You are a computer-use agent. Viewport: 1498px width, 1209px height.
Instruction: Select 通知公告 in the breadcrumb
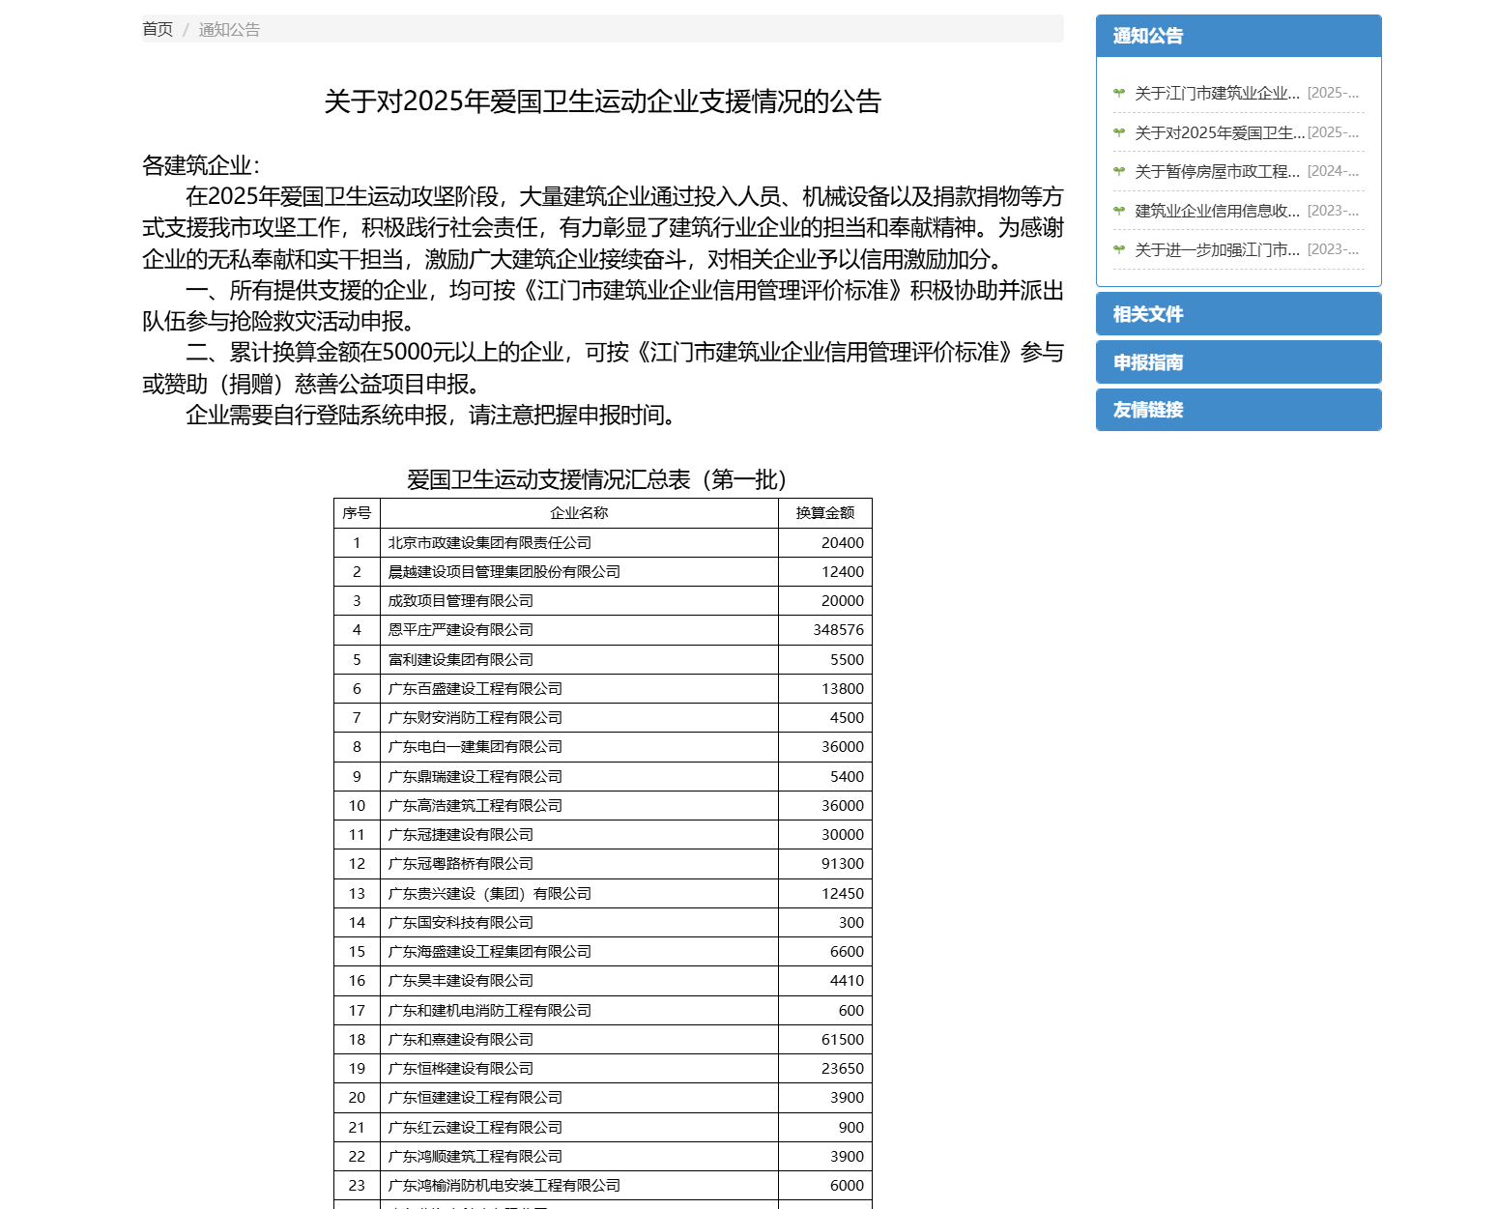(x=229, y=29)
